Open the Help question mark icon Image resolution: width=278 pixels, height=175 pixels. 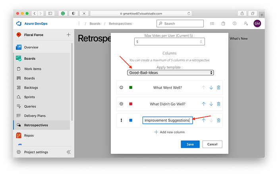coord(234,23)
